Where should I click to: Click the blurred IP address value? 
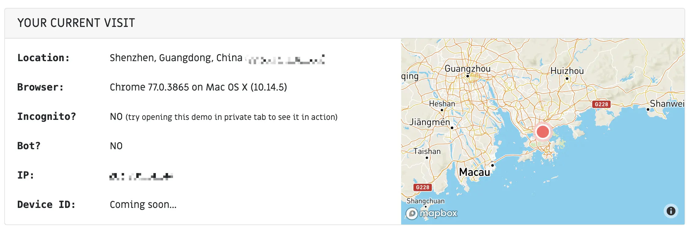click(141, 176)
